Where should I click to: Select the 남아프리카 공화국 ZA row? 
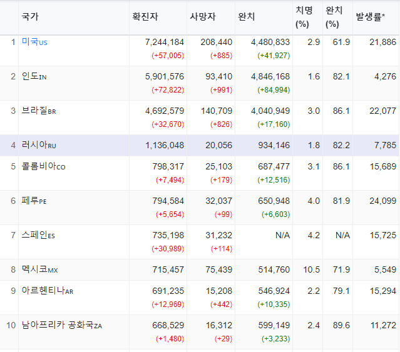(200, 332)
